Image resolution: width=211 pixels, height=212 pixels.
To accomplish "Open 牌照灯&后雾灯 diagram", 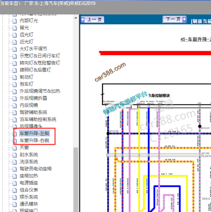I will click(35, 70).
